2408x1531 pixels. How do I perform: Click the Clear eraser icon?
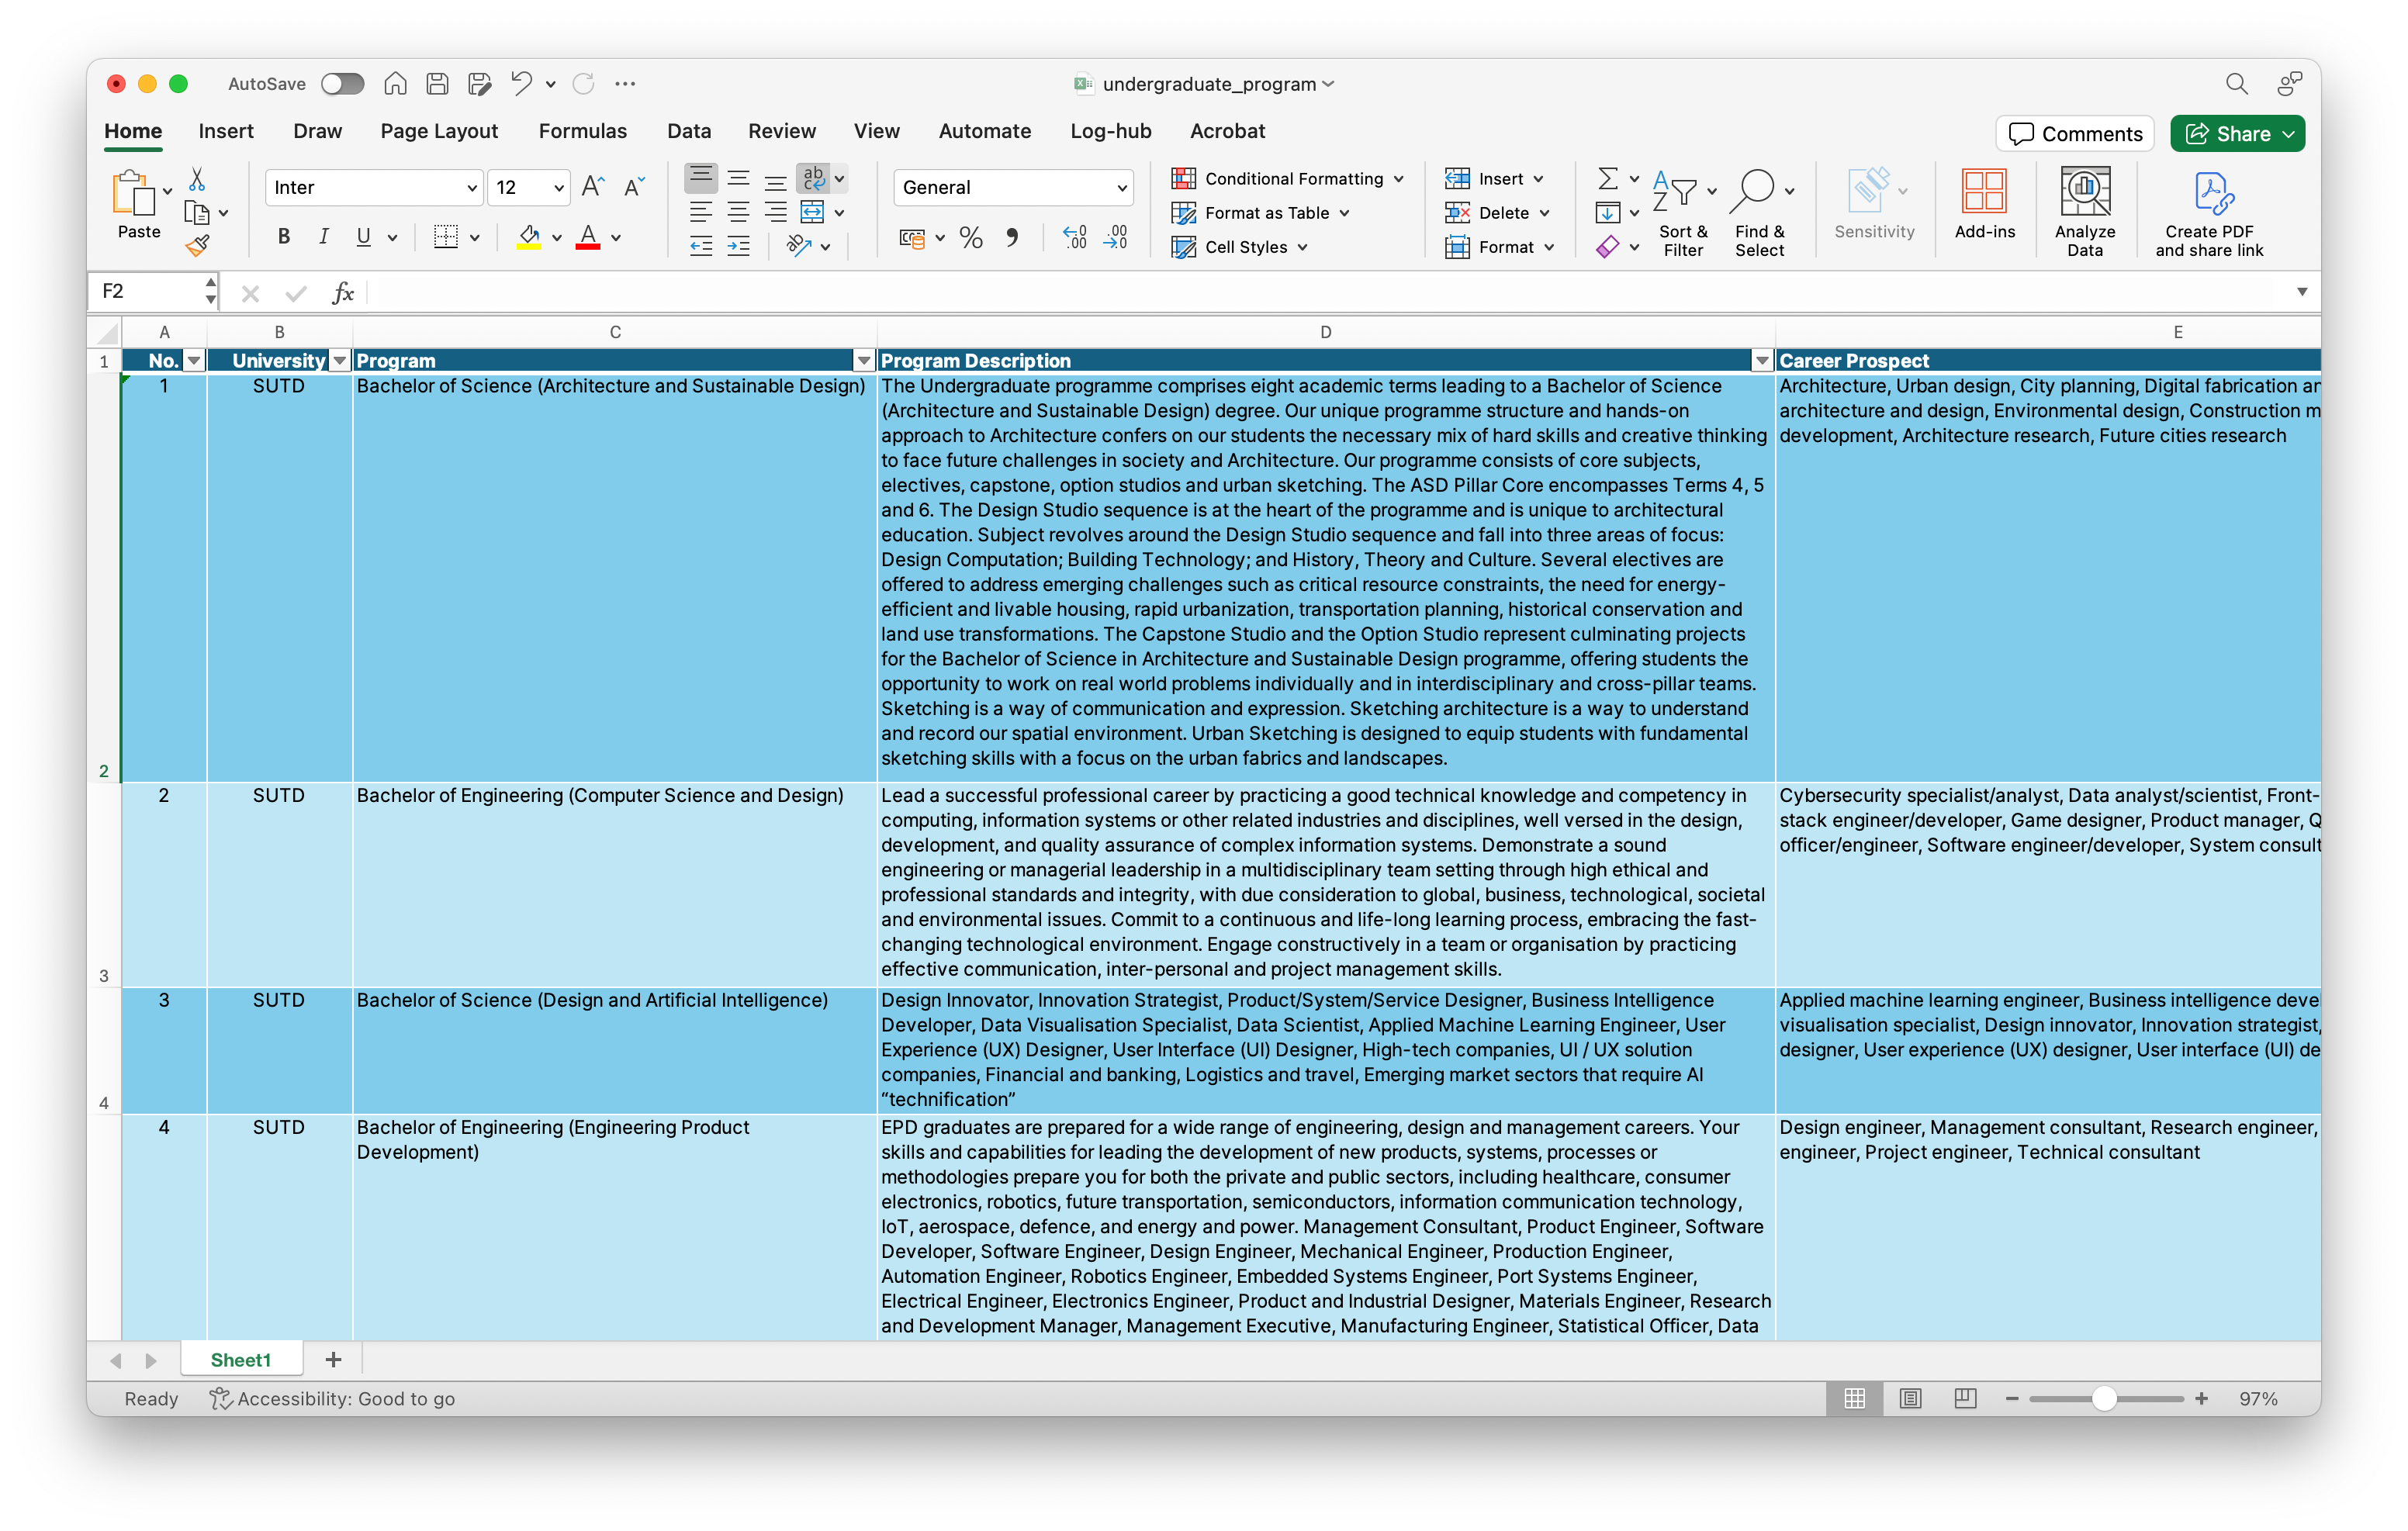(1607, 247)
